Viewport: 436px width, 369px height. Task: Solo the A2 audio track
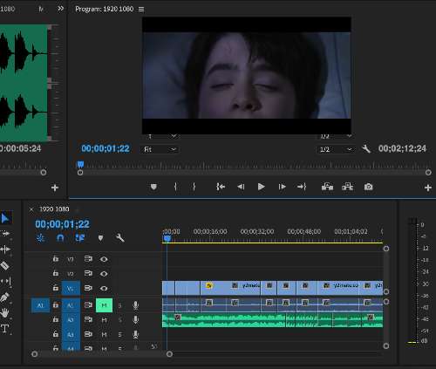[x=120, y=320]
